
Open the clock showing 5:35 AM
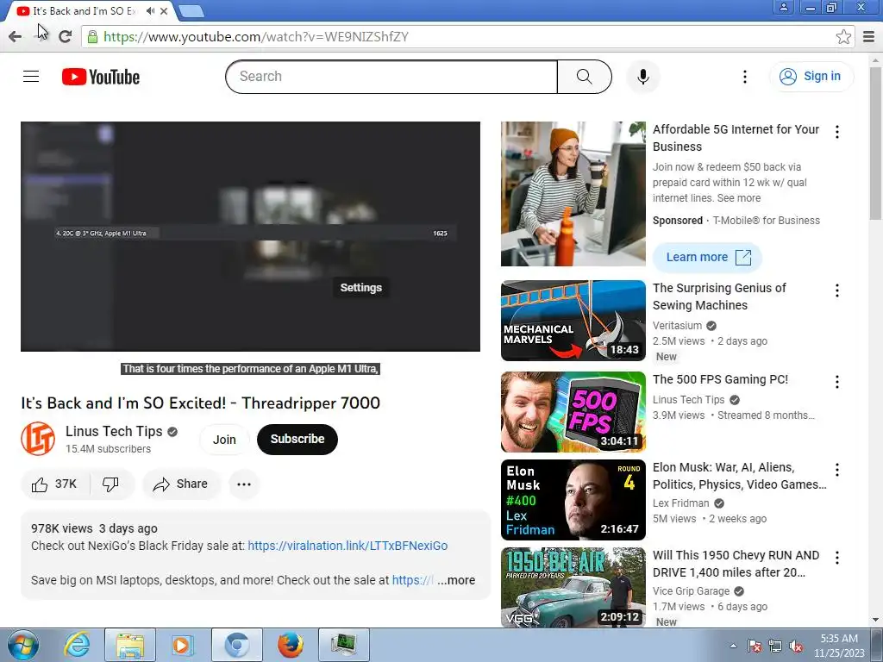pyautogui.click(x=839, y=646)
